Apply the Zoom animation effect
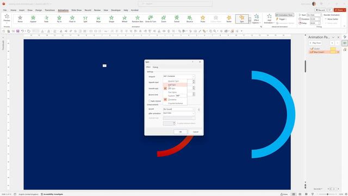348x196 pixels. point(164,19)
